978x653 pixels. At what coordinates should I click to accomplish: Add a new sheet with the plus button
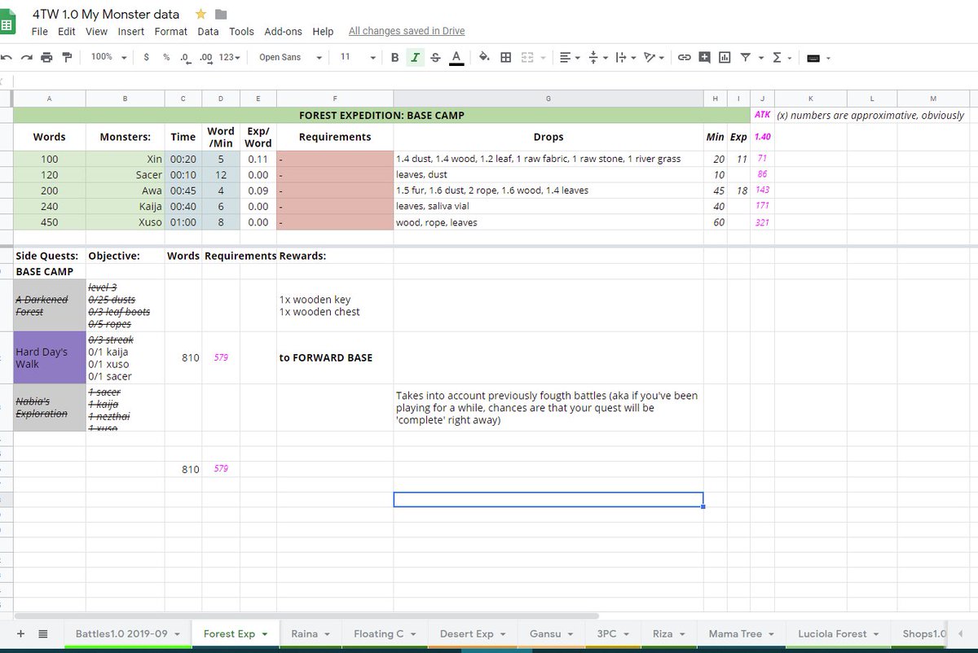point(20,633)
